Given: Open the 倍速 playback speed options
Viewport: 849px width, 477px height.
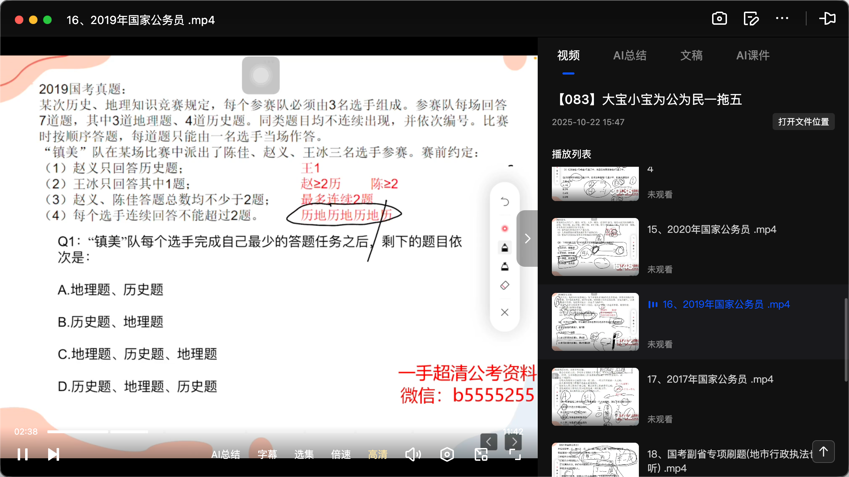Looking at the screenshot, I should point(341,454).
